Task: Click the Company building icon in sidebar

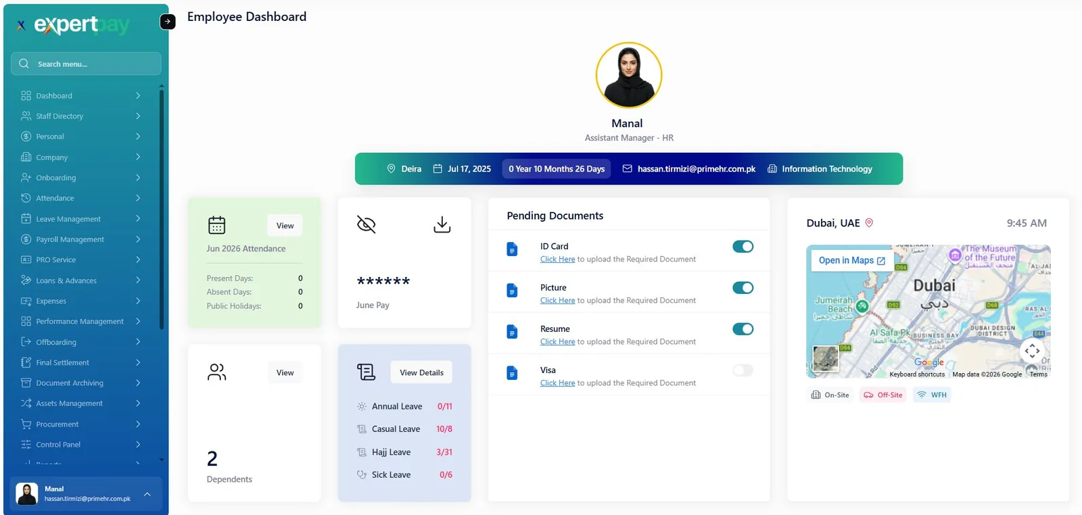Action: tap(26, 157)
